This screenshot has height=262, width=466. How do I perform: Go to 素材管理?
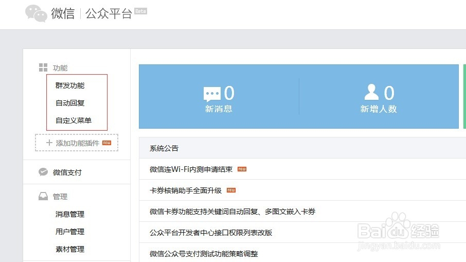coord(70,249)
